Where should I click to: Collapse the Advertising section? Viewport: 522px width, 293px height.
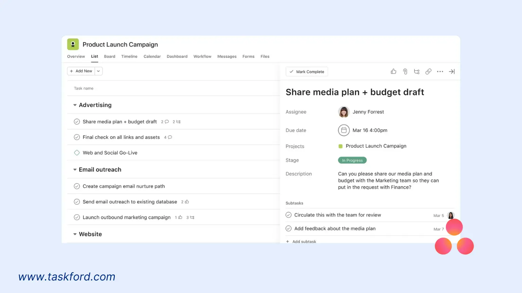click(75, 105)
